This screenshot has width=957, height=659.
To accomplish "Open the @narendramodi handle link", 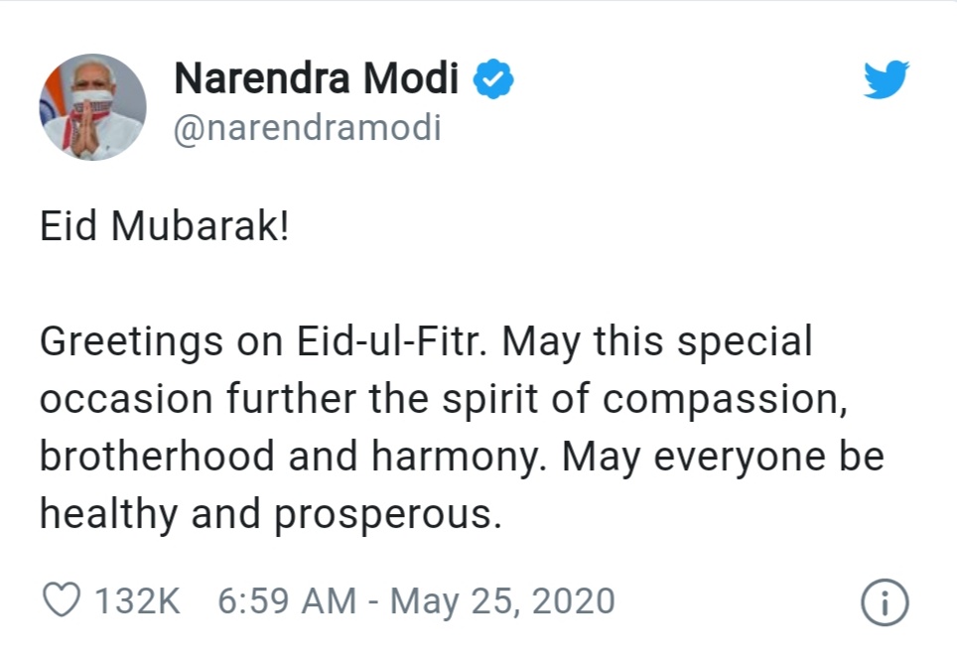I will pyautogui.click(x=307, y=128).
